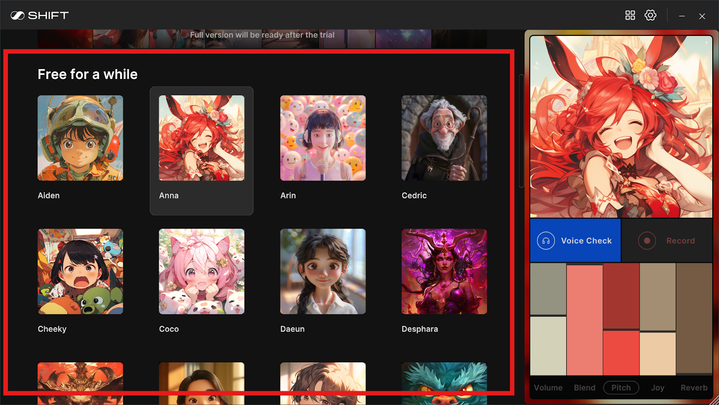Select the Cheeky voice character
Image resolution: width=719 pixels, height=405 pixels.
click(80, 271)
